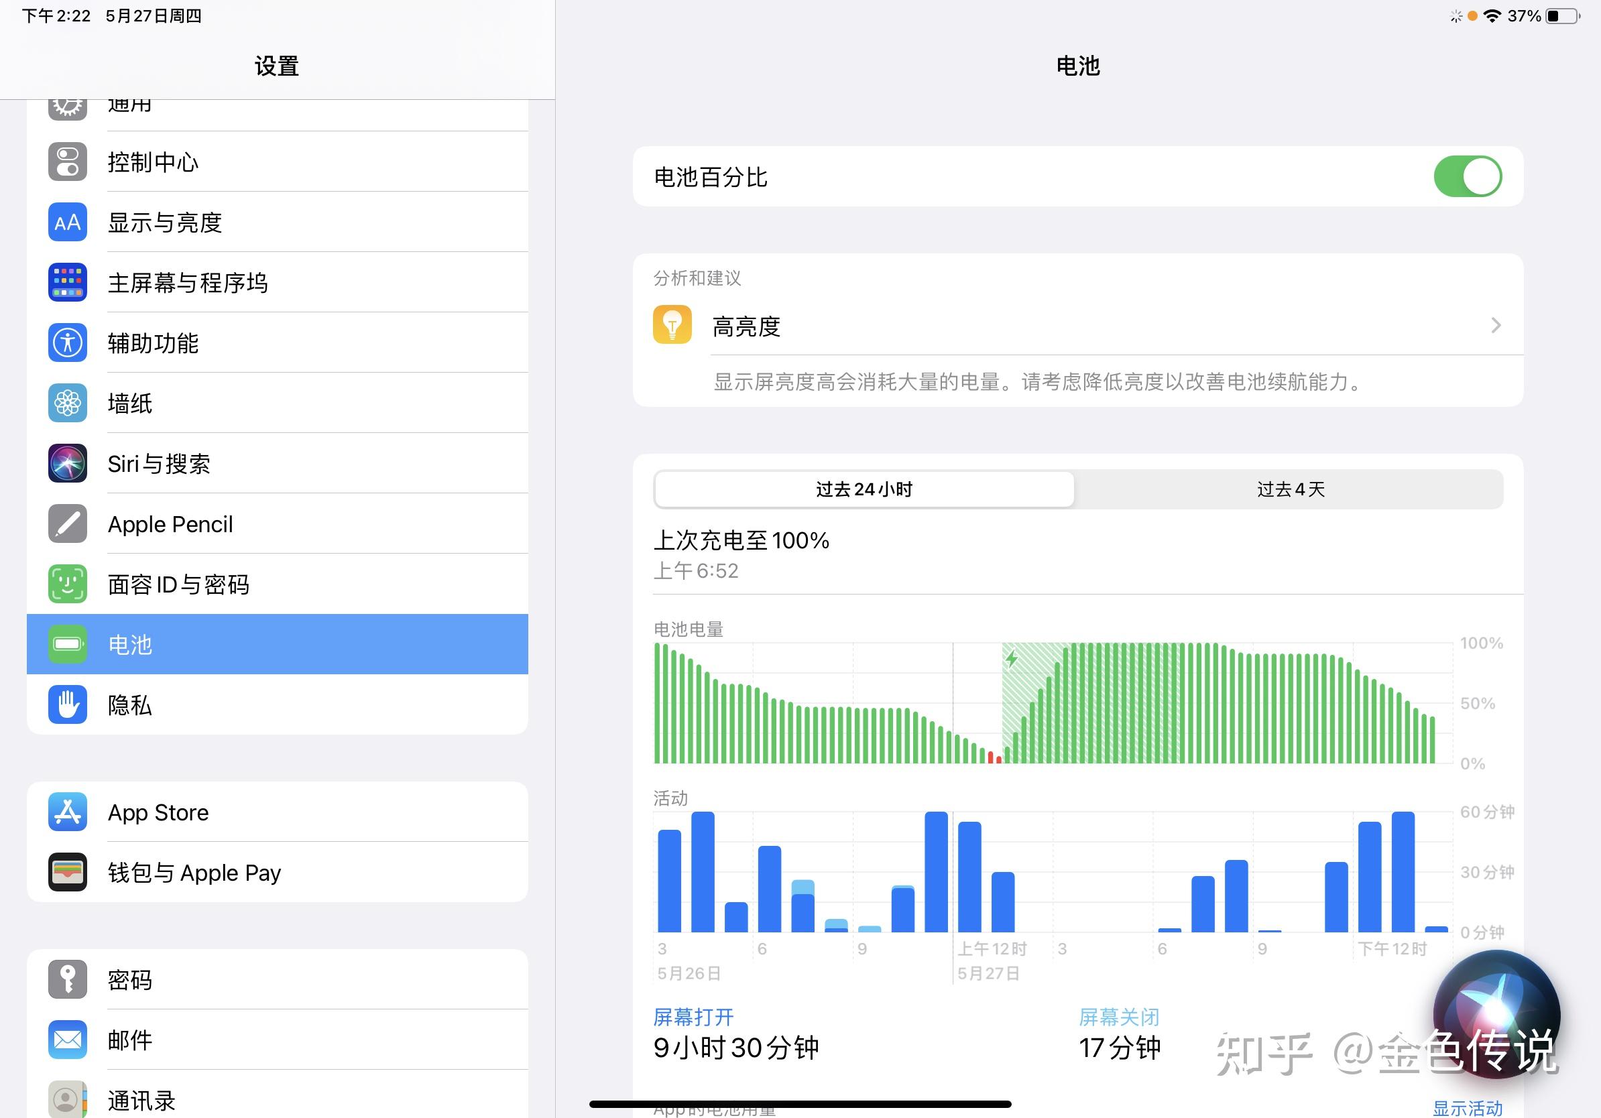Tap the Home Screen & Dock grid icon
Screen dimensions: 1601x1118
tap(68, 282)
